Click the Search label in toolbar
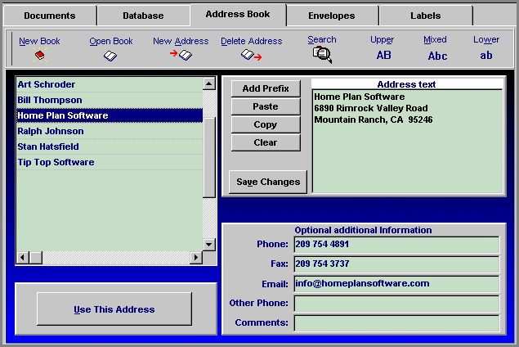This screenshot has width=519, height=347. click(x=322, y=39)
